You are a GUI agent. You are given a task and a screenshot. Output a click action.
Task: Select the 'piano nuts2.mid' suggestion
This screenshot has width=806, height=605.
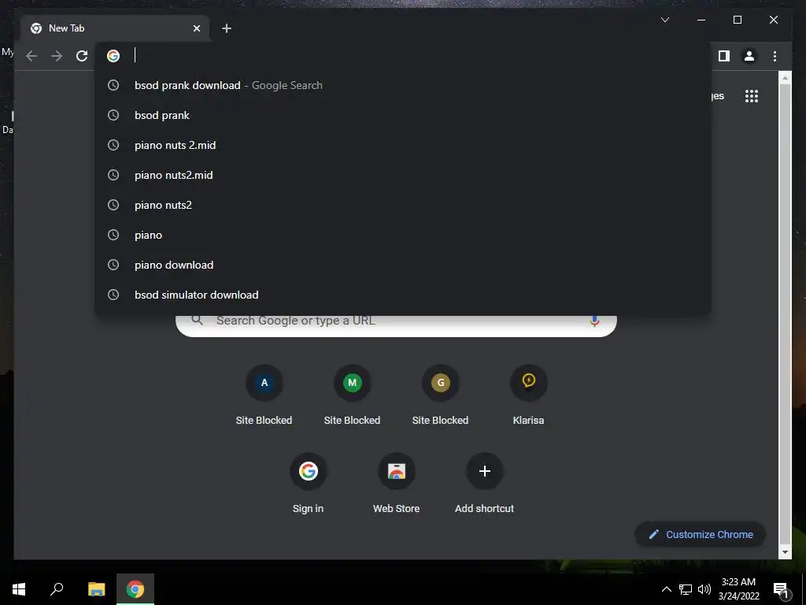click(404, 175)
